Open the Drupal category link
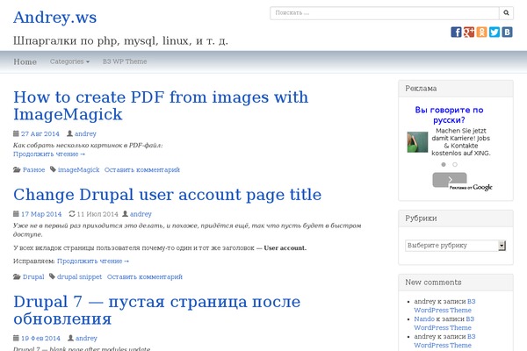527x351 pixels. [x=33, y=276]
